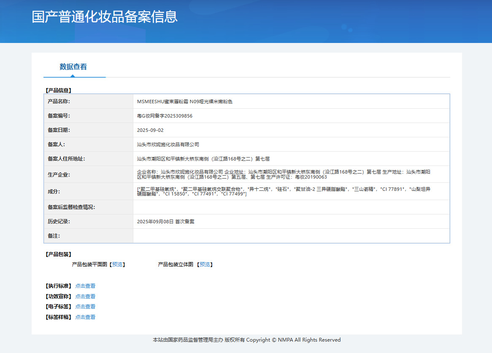
Task: Click the 【功效宣称】 label
Action: (x=58, y=296)
